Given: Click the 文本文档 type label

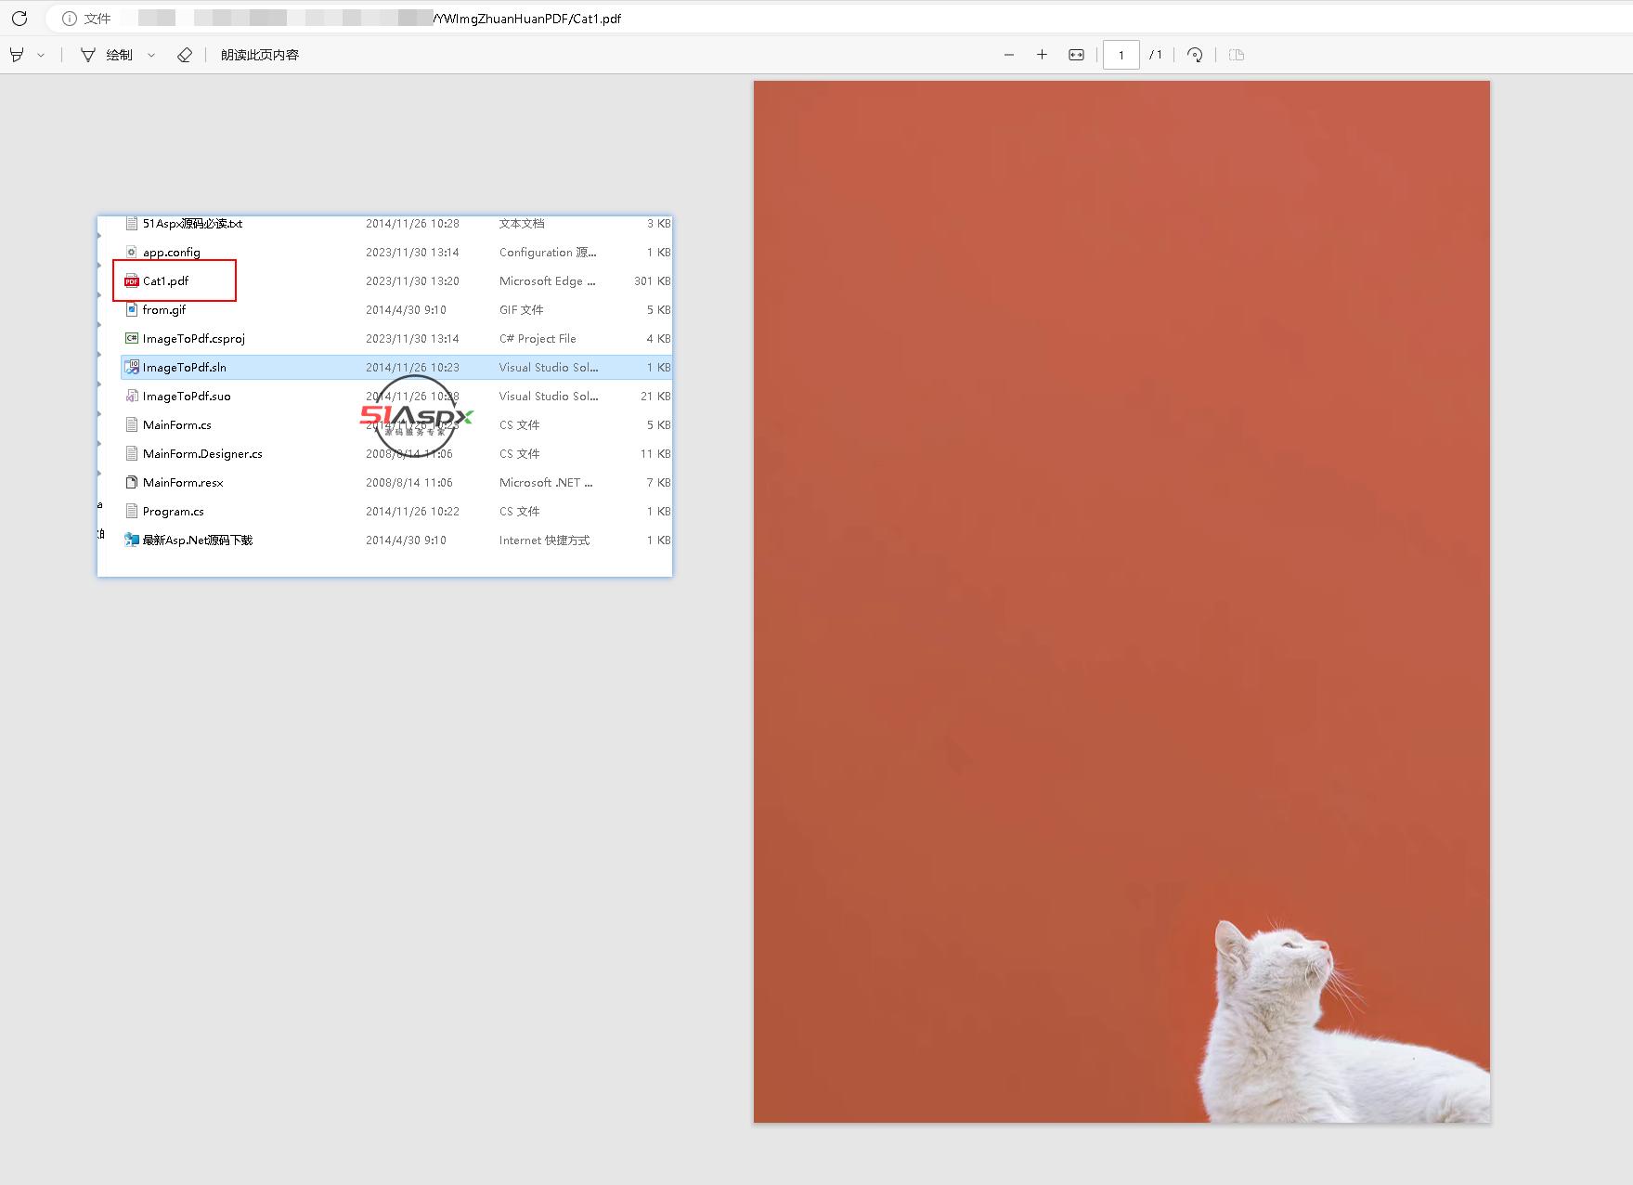Looking at the screenshot, I should click(522, 224).
